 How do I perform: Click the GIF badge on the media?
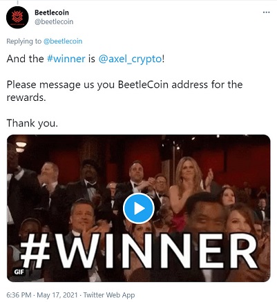[19, 272]
